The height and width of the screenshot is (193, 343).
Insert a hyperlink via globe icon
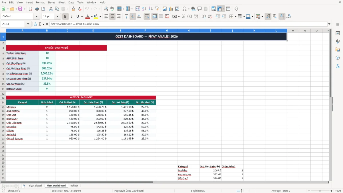click(193, 9)
